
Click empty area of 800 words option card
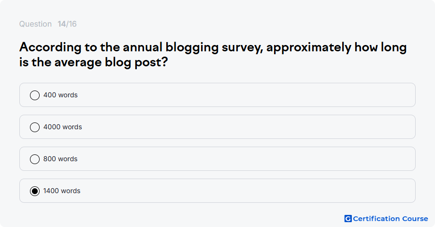coord(244,159)
